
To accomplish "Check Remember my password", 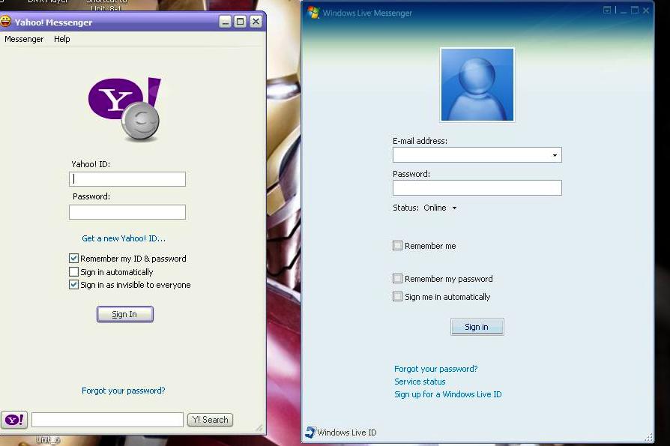I will tap(397, 279).
